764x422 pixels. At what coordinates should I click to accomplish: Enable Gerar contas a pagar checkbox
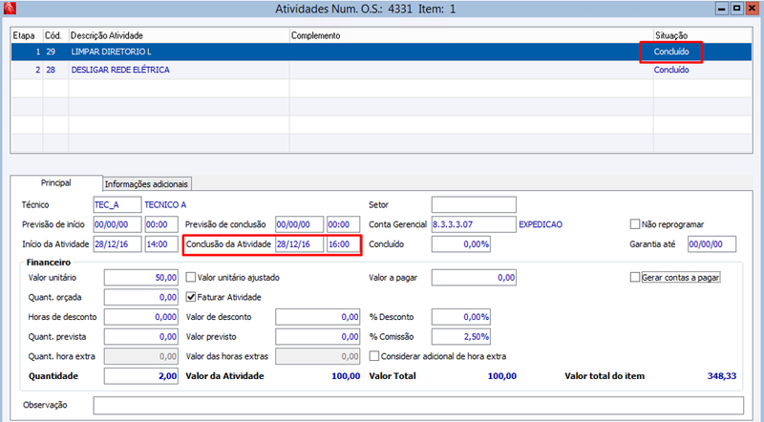click(x=634, y=277)
